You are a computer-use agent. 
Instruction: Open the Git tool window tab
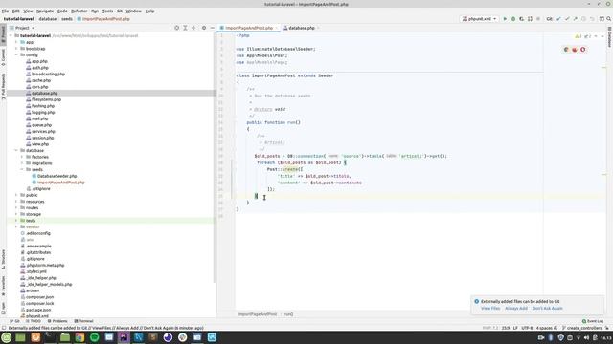pyautogui.click(x=15, y=321)
